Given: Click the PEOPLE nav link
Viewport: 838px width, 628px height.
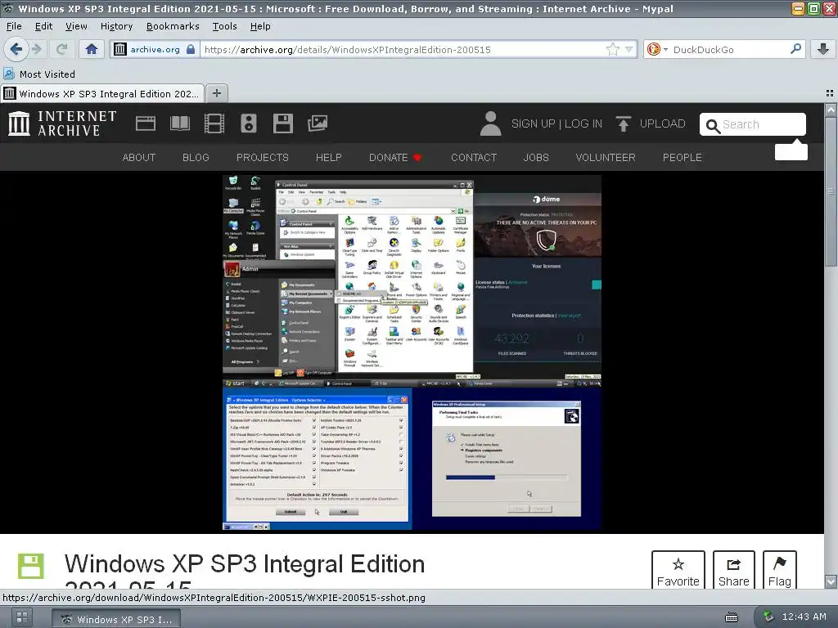Looking at the screenshot, I should pyautogui.click(x=682, y=158).
